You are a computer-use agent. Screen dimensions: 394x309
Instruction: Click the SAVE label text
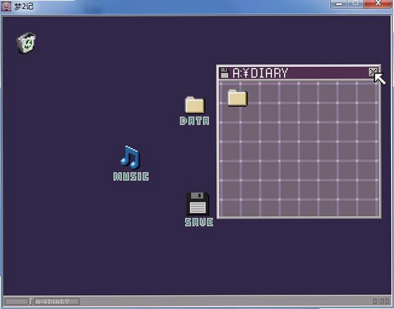click(199, 222)
